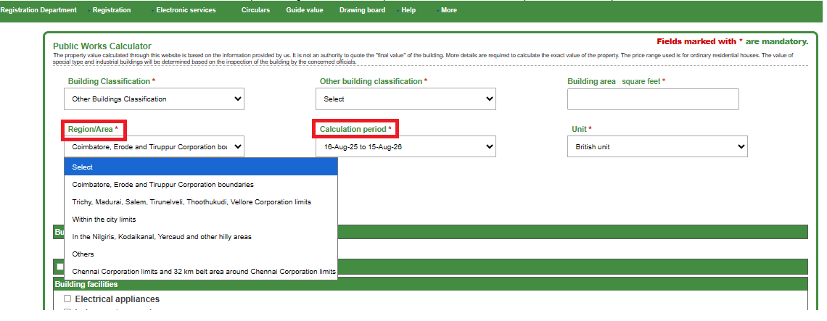Click the Circulars link in navigation bar
The height and width of the screenshot is (321, 827).
[x=255, y=10]
